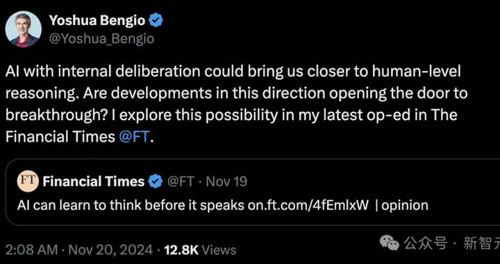The image size is (500, 264).
Task: Click the Financial Times FT logo avatar
Action: click(28, 181)
